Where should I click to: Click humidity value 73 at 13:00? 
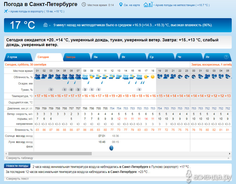(119, 130)
